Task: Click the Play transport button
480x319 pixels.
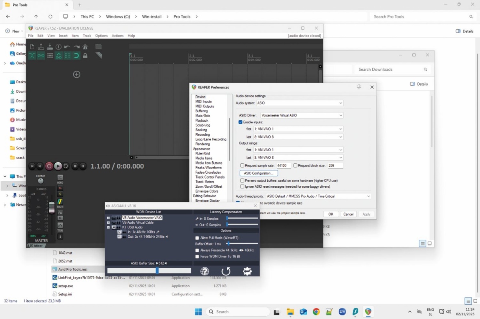Action: tap(58, 166)
